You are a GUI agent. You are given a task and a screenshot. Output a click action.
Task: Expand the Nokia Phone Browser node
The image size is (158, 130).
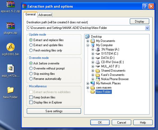coord(93,79)
